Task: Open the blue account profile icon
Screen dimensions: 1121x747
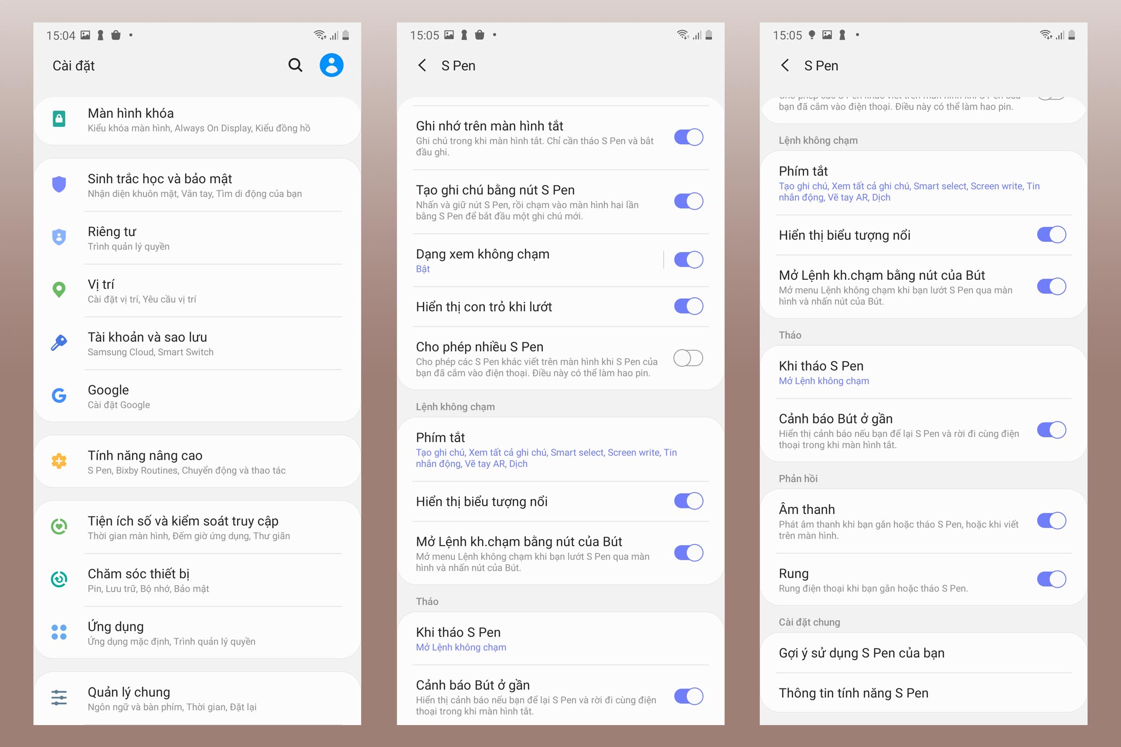Action: pos(331,65)
